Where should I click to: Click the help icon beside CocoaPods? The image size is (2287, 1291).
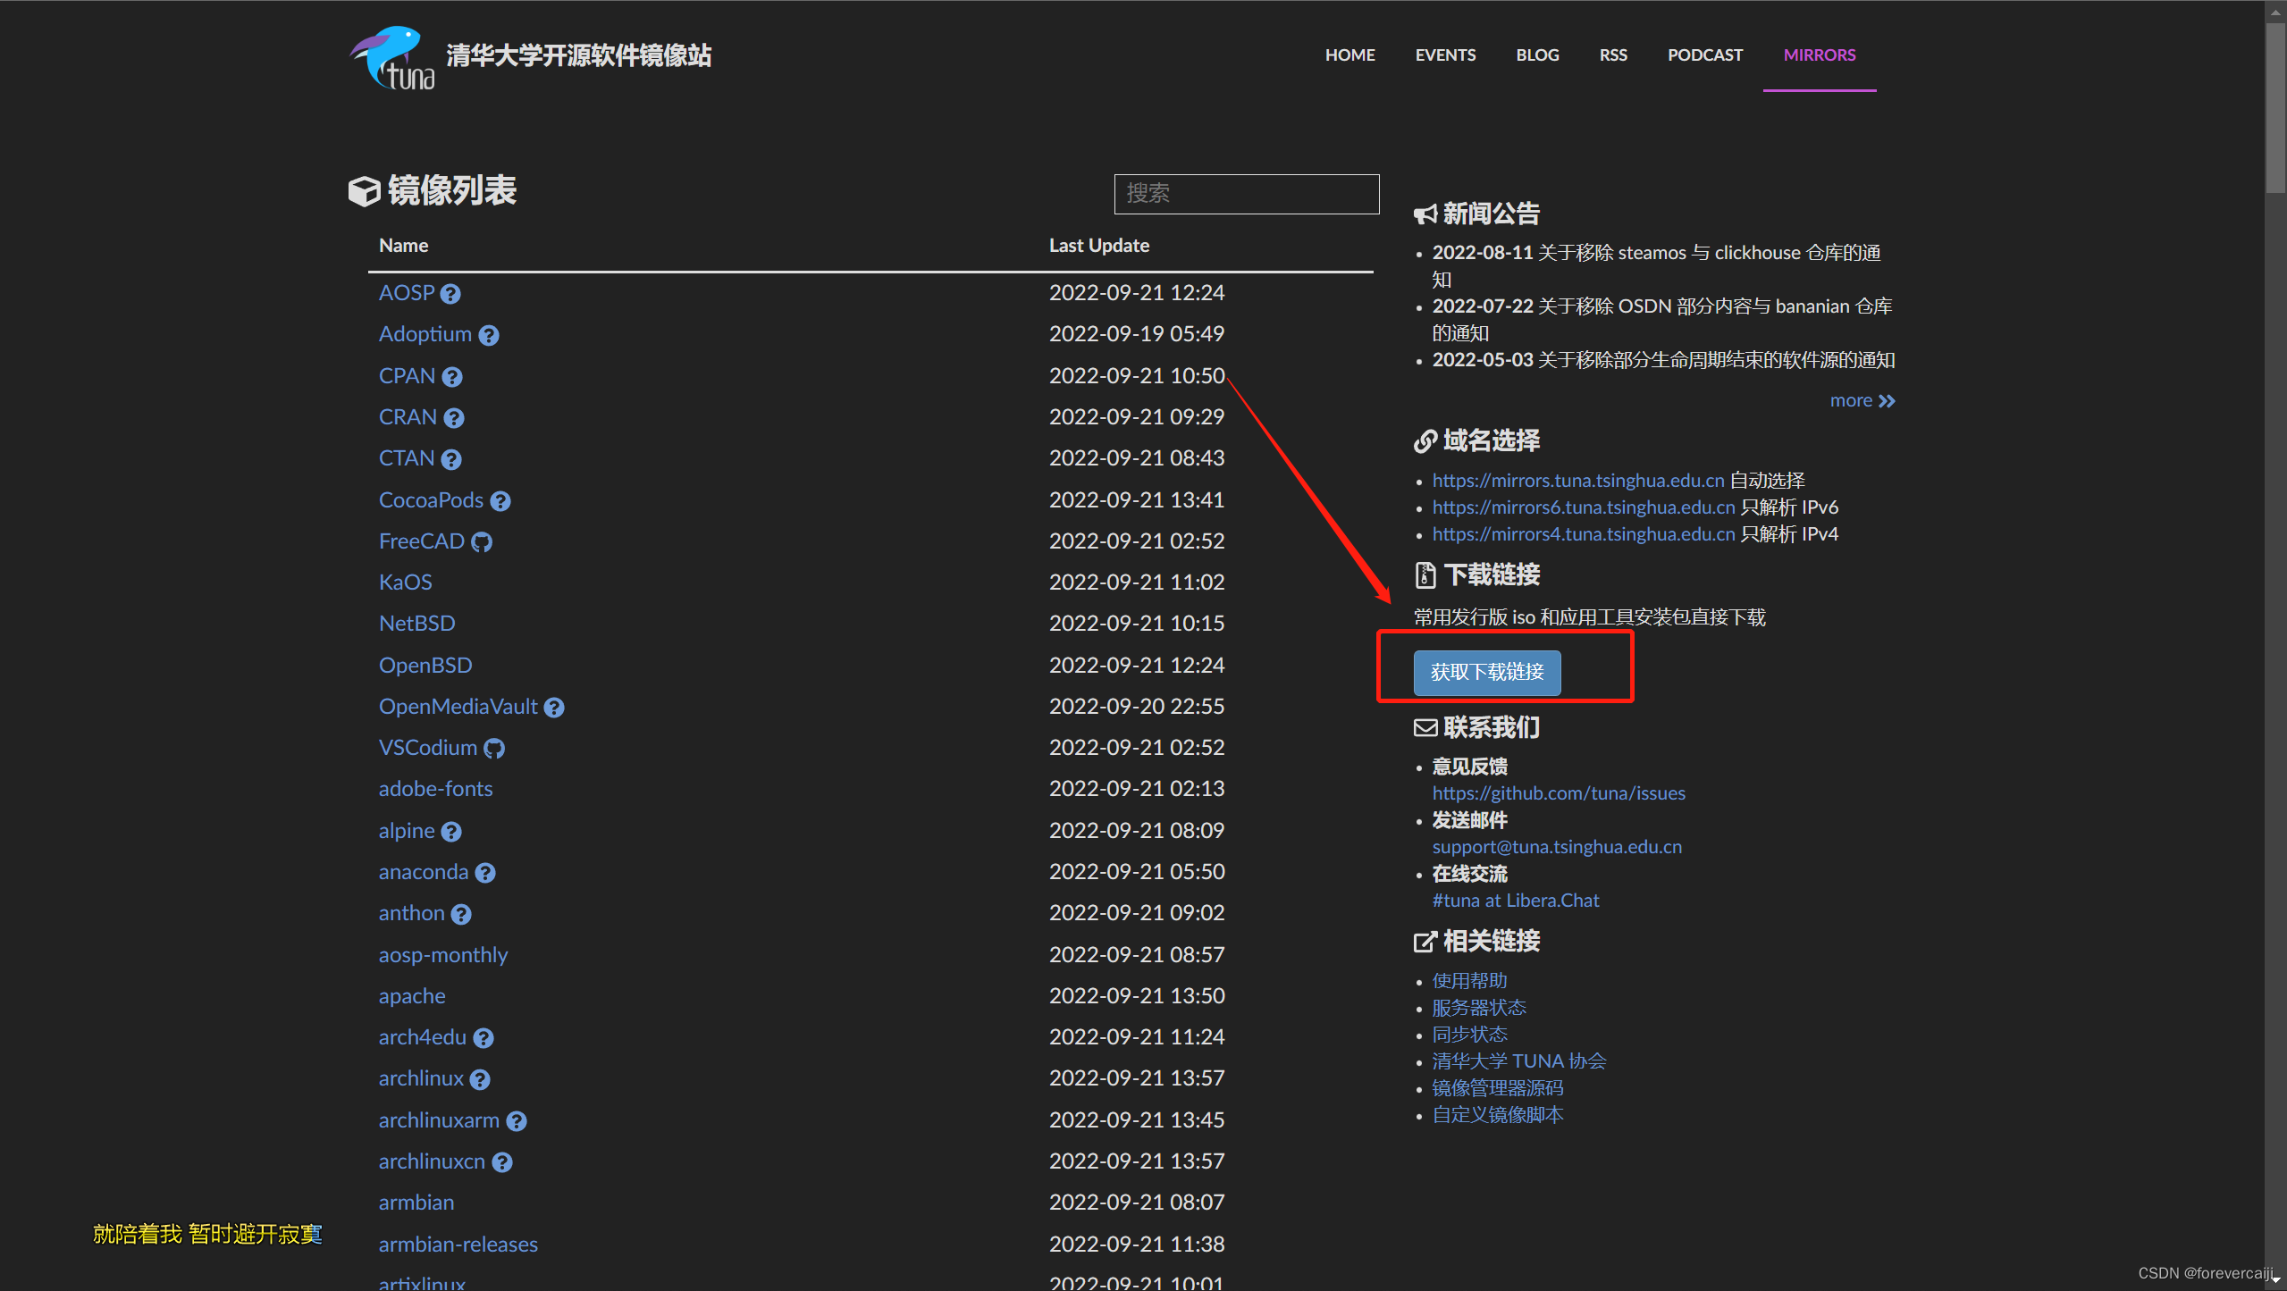[x=500, y=501]
